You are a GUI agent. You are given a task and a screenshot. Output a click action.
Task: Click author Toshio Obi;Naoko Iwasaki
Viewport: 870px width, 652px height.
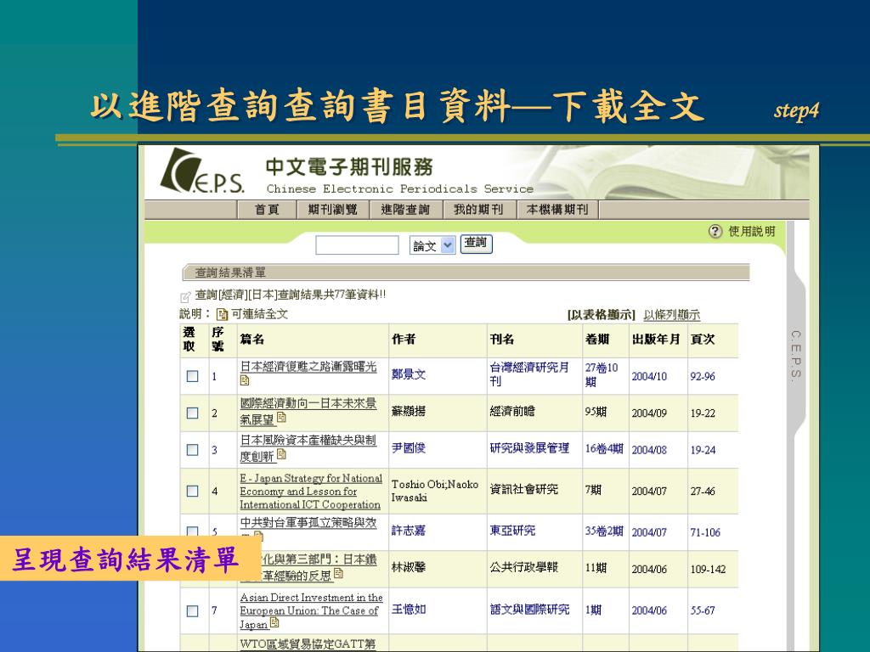(434, 491)
